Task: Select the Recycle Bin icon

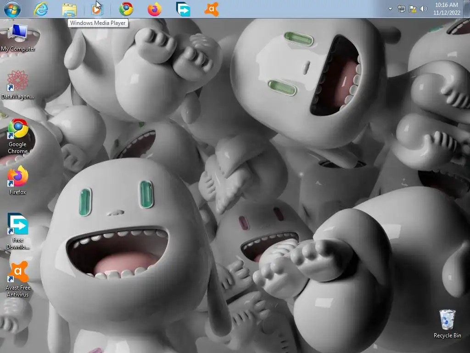Action: click(447, 324)
